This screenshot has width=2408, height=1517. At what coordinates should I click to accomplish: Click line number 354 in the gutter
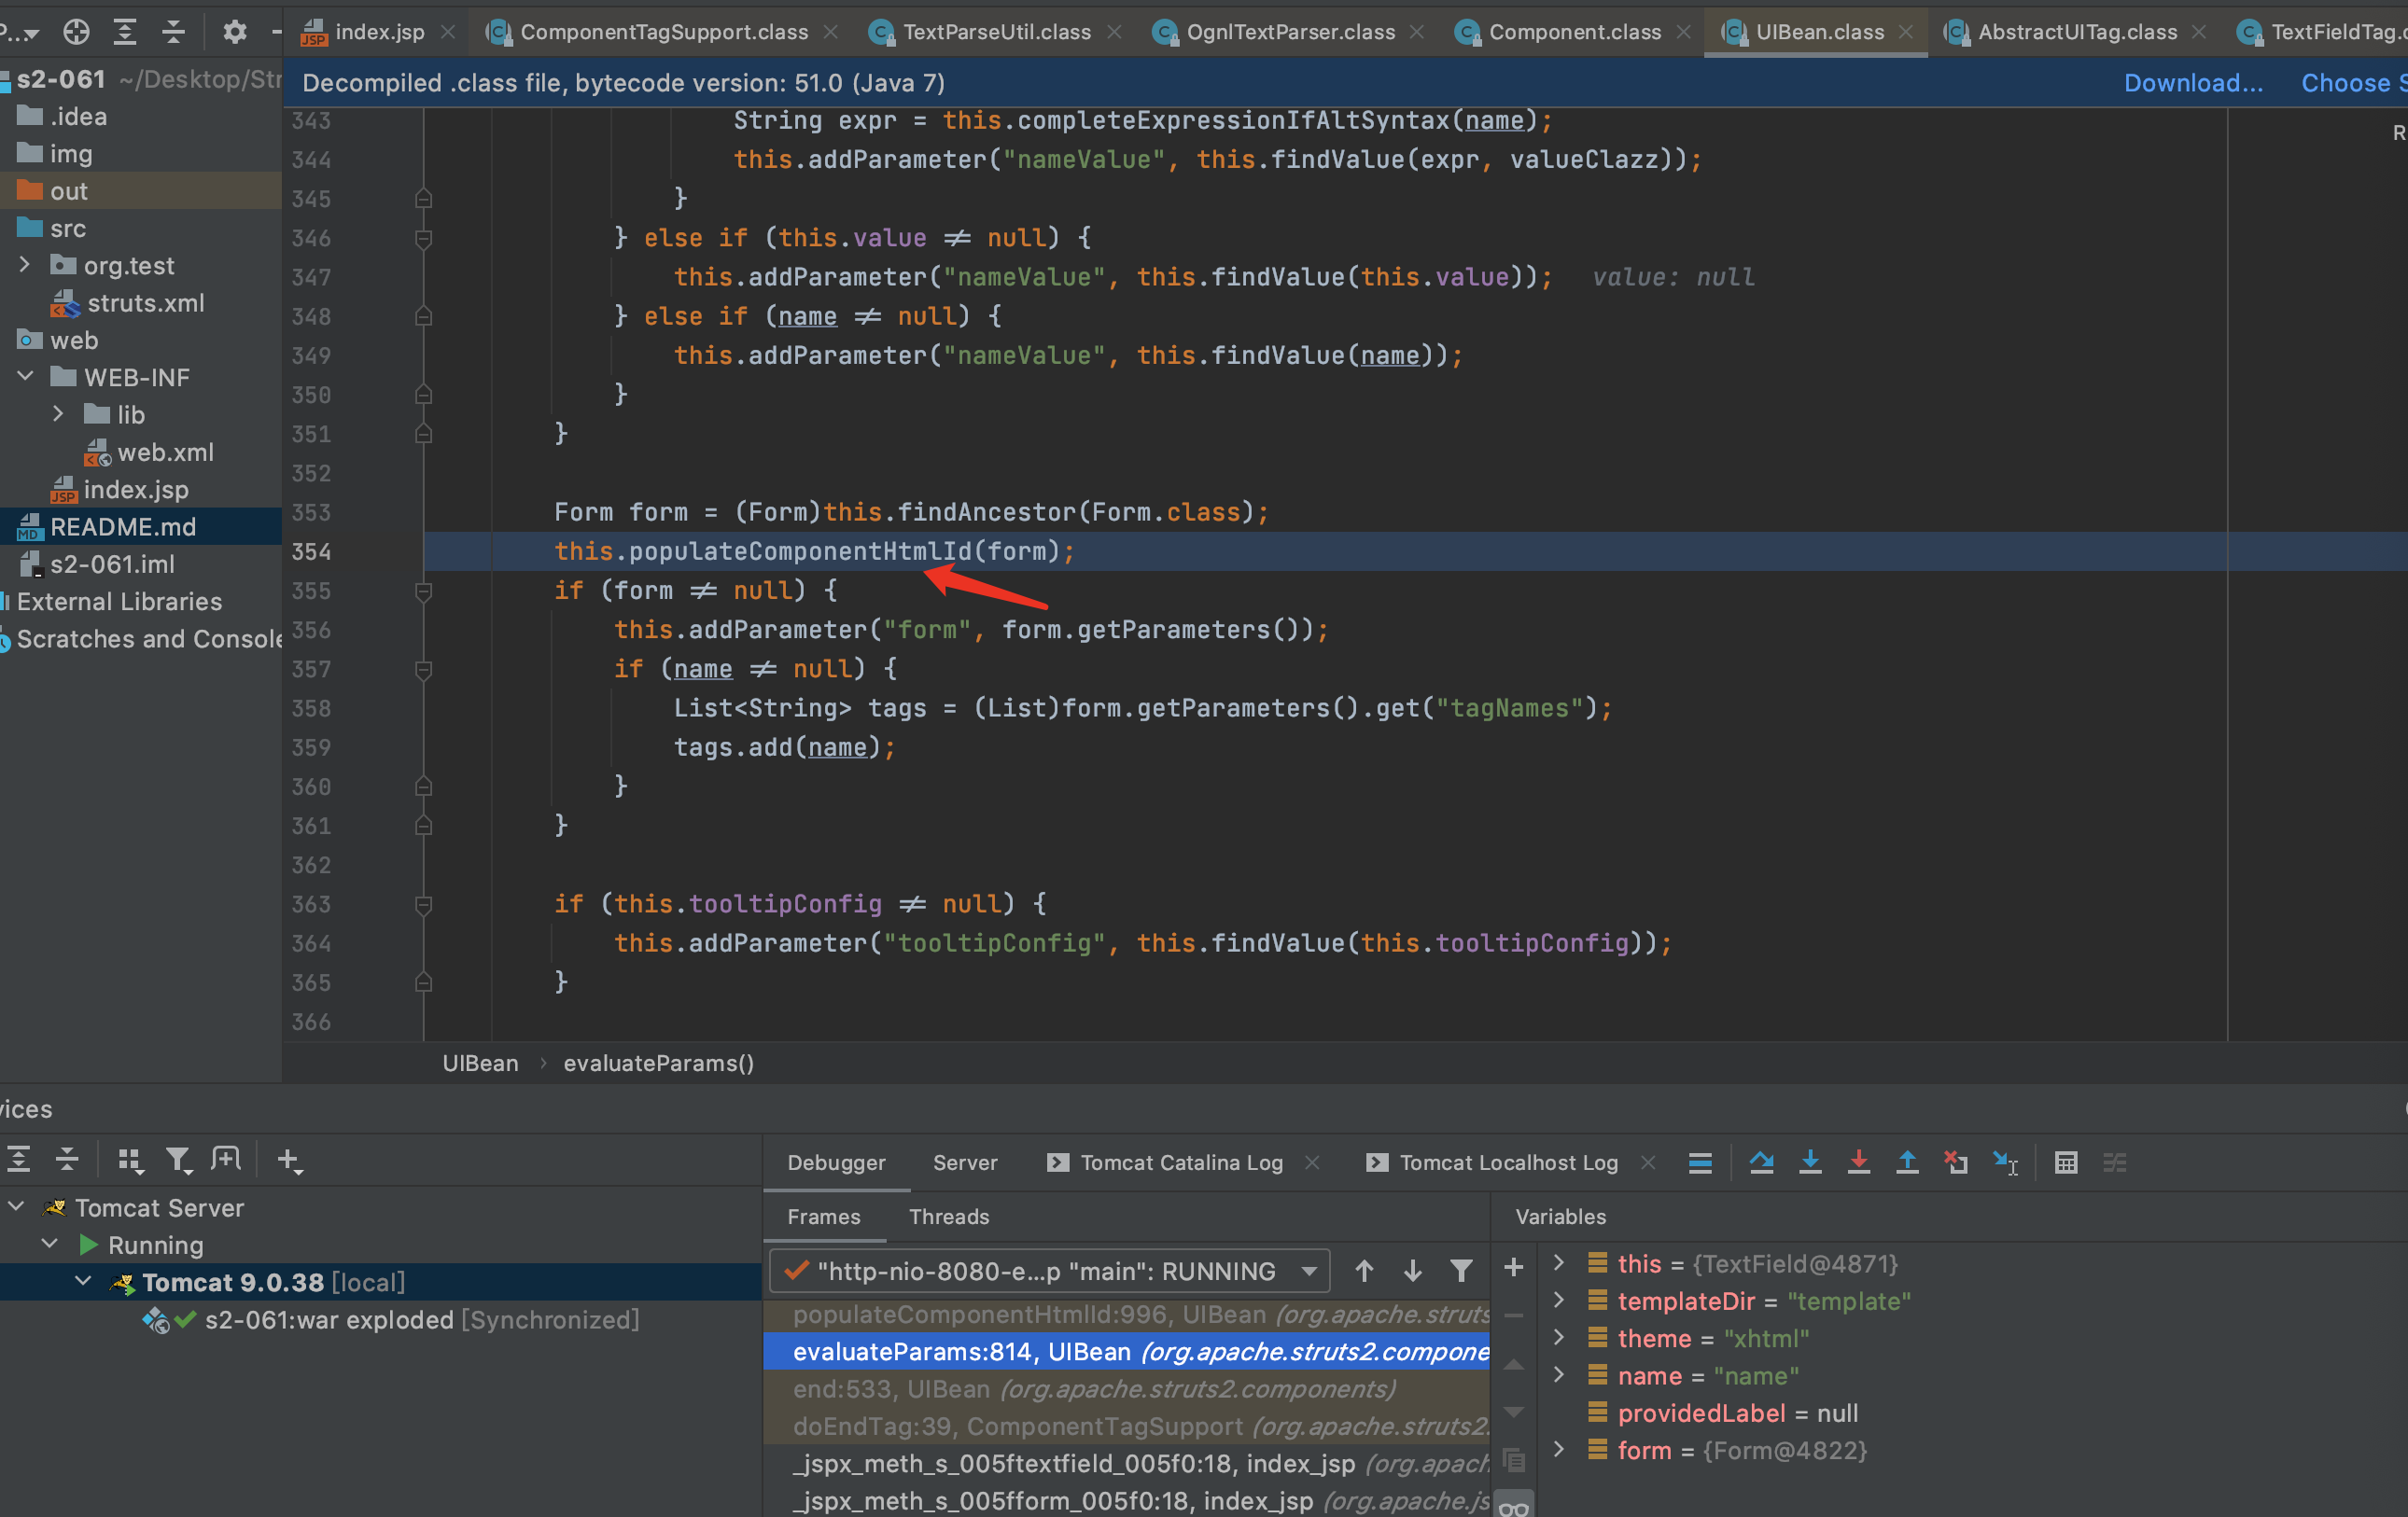coord(311,551)
